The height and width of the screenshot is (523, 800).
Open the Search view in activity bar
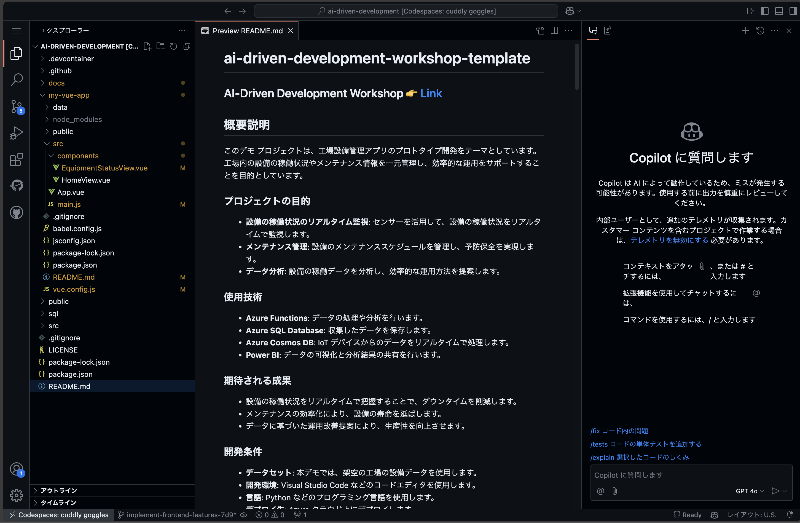(16, 80)
